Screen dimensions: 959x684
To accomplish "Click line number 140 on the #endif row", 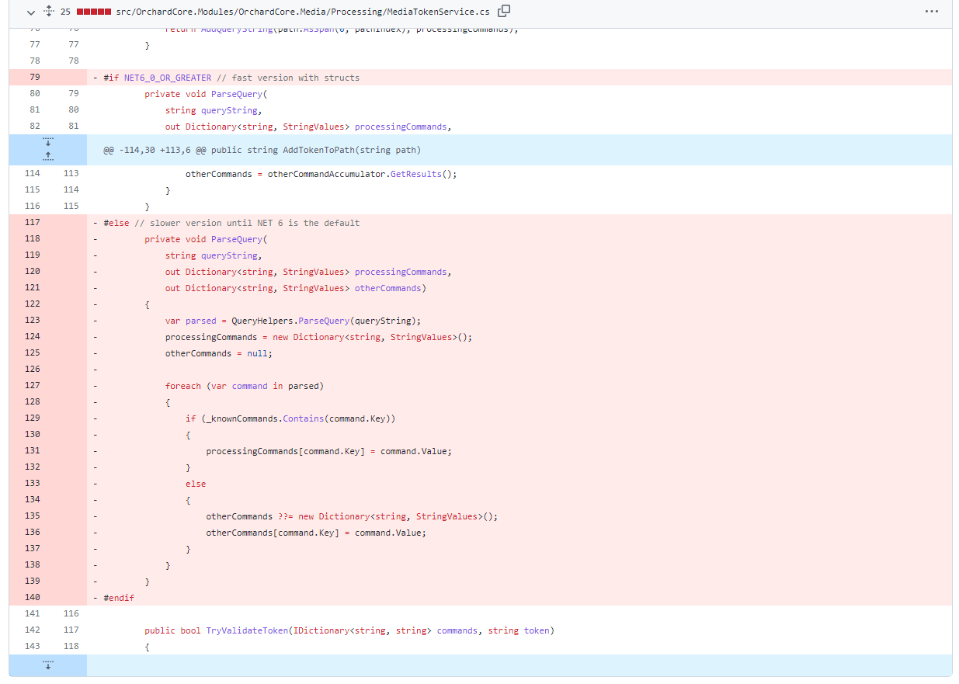I will coord(33,598).
